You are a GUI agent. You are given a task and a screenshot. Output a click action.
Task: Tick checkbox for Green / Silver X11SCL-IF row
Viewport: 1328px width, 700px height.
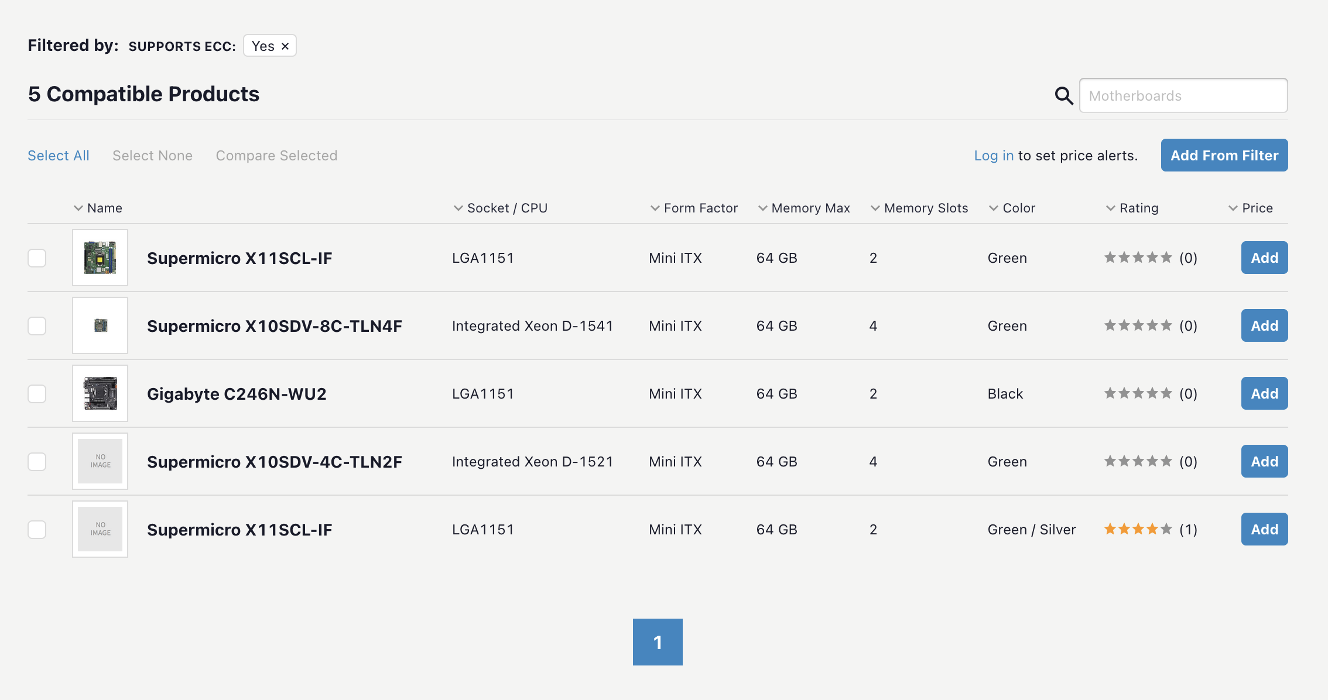tap(37, 530)
